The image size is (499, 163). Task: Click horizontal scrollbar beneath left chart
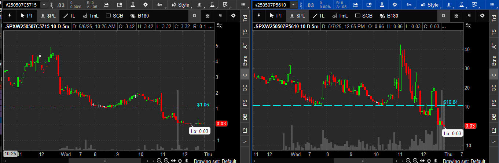pos(105,161)
